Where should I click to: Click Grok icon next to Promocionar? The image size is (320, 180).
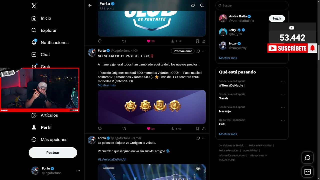[x=198, y=51]
